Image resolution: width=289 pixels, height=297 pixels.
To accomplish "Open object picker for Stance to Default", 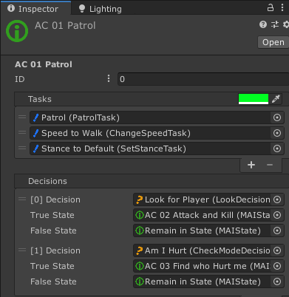I will (277, 148).
